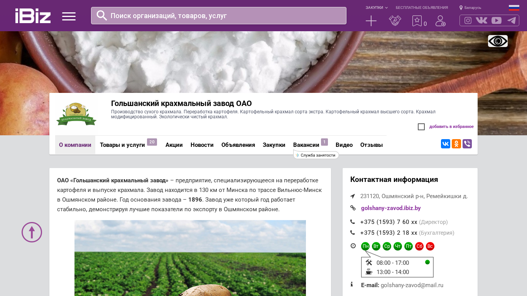Click the address 231120, Ошмянский р-н
This screenshot has height=296, width=527.
click(x=414, y=196)
